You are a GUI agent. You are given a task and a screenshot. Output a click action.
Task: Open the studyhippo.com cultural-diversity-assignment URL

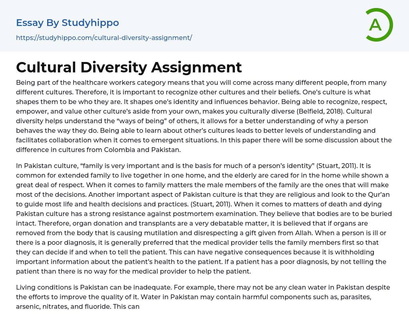[104, 38]
